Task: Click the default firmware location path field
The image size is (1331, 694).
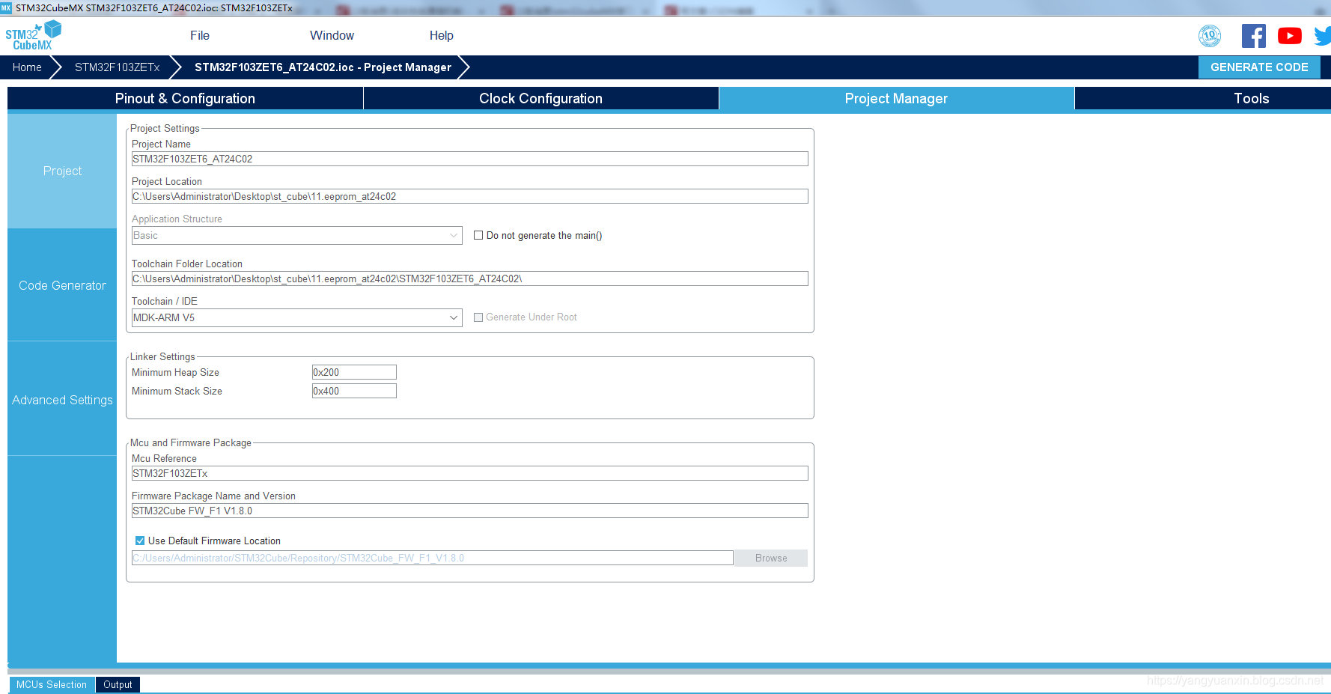Action: pyautogui.click(x=433, y=558)
